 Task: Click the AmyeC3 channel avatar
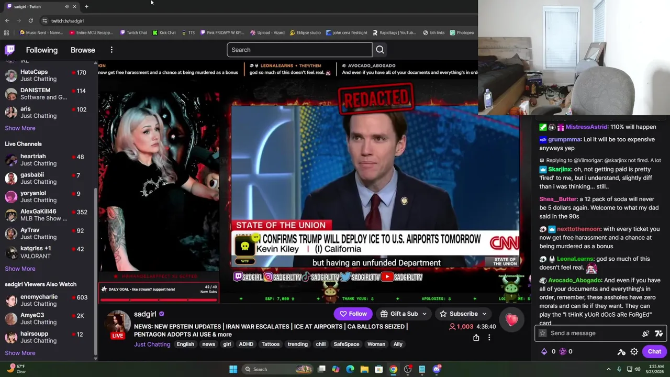coord(10,319)
